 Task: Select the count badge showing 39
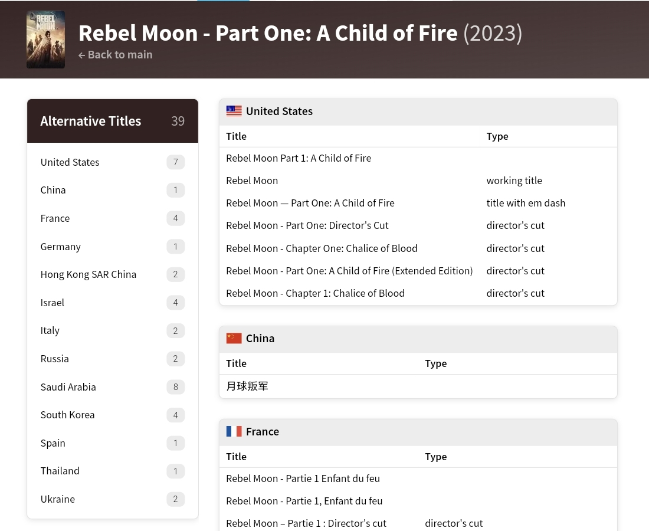point(178,121)
